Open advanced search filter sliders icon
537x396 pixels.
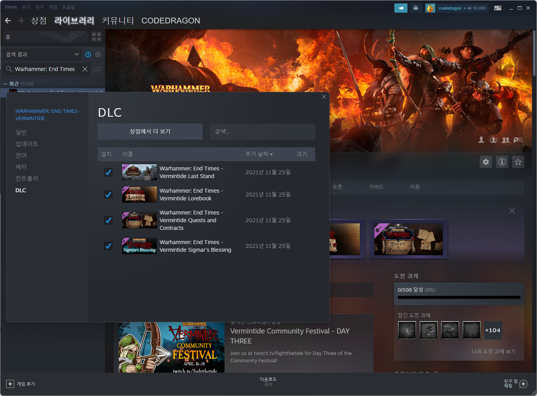[97, 69]
